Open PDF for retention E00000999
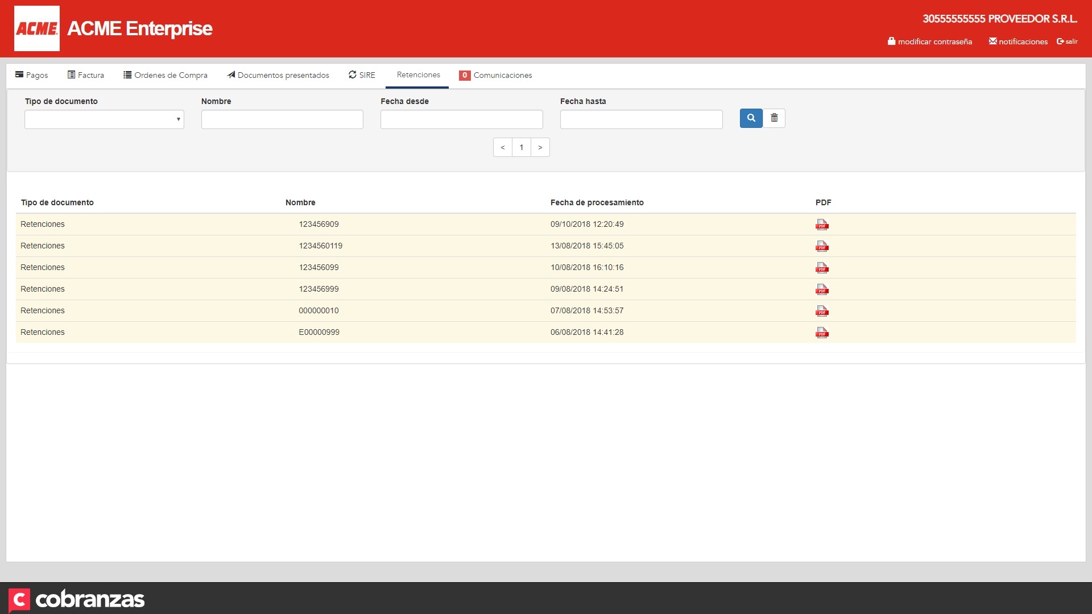 [x=822, y=333]
